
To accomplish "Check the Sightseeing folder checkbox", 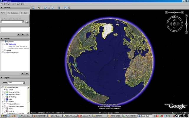I will coord(5,44).
